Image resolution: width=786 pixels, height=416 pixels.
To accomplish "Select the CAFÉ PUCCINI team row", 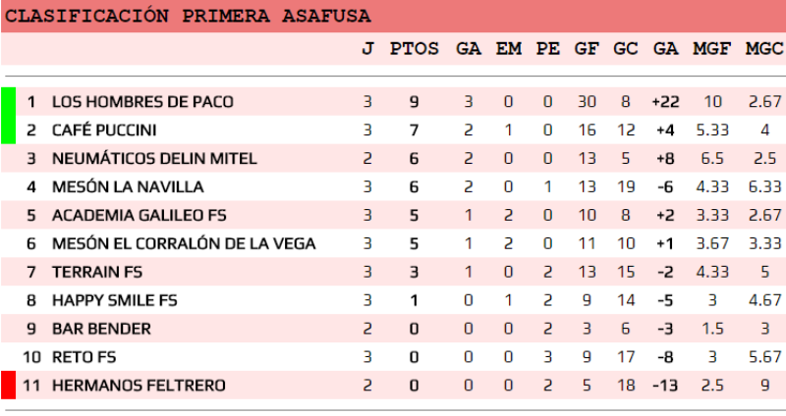I will coord(104,130).
